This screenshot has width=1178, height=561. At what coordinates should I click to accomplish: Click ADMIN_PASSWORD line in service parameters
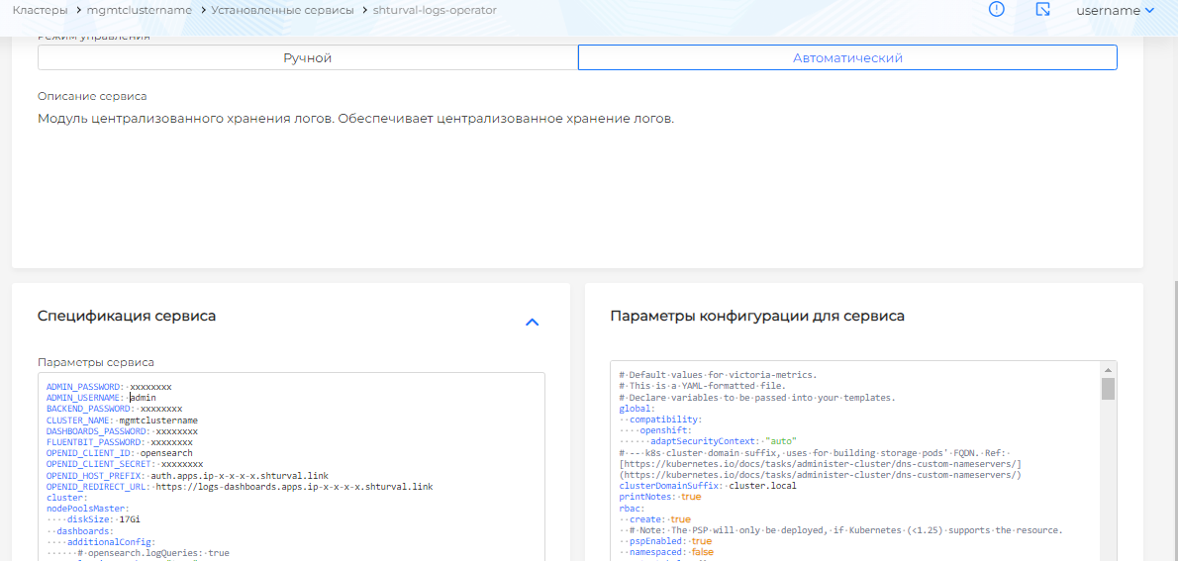109,386
